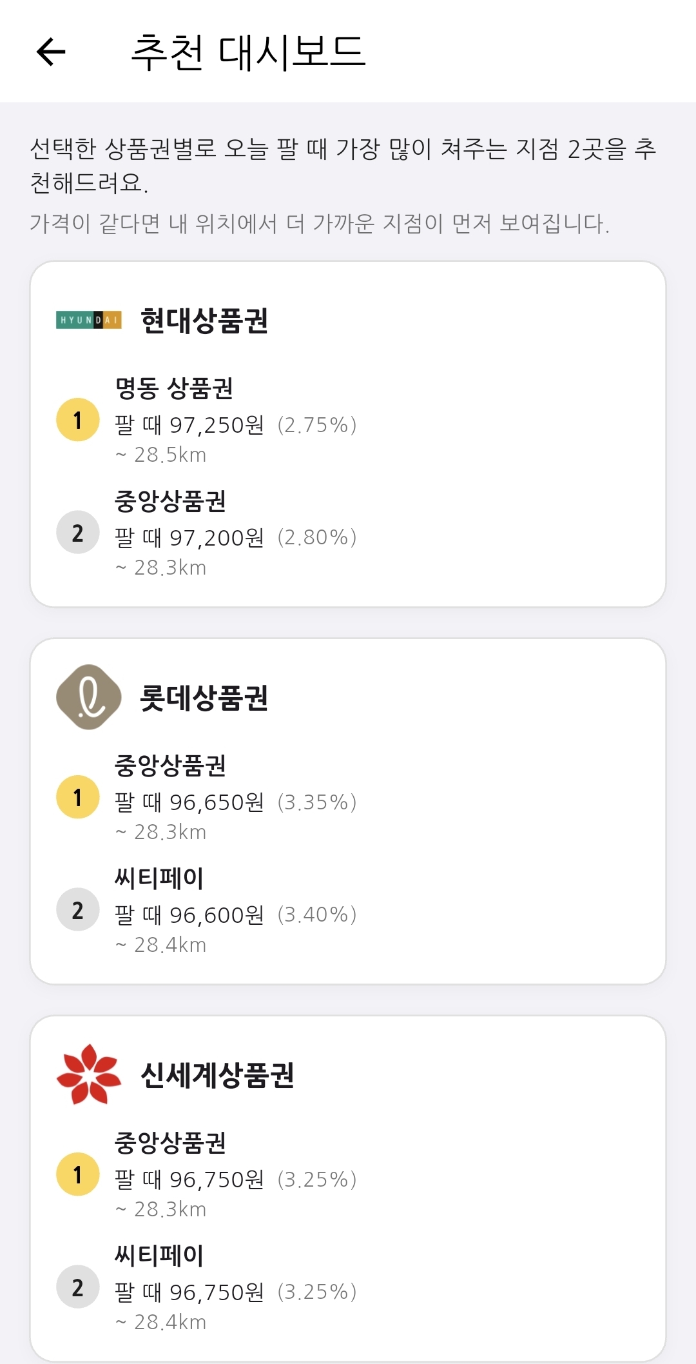The height and width of the screenshot is (1364, 696).
Task: Open 씨티페이 store in Lotte card
Action: (159, 878)
